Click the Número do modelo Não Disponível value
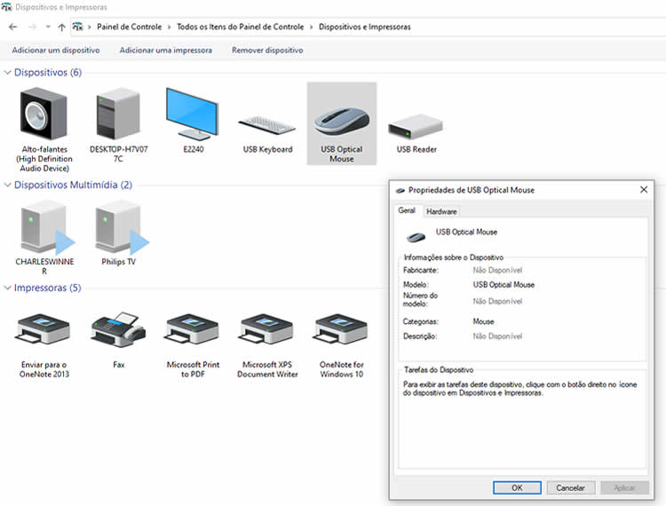The image size is (666, 506). coord(497,301)
